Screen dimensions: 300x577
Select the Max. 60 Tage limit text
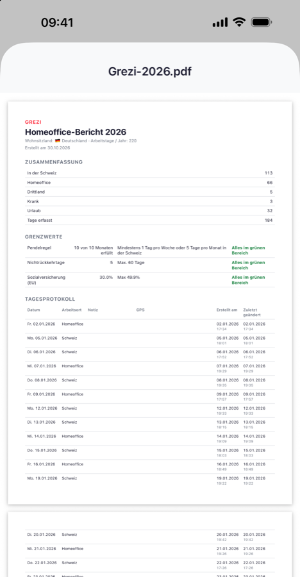[131, 263]
